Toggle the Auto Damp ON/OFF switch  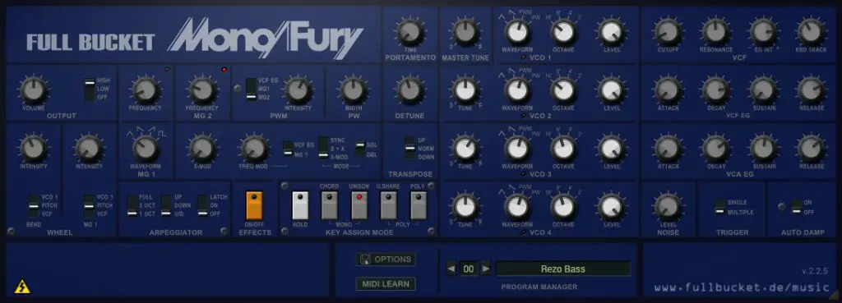796,208
